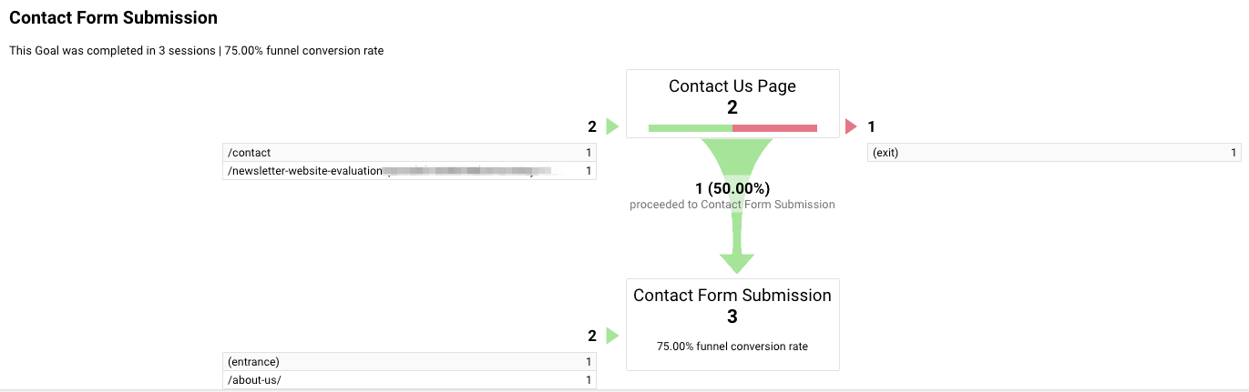This screenshot has width=1249, height=392.
Task: Select the (exit) row in exits table
Action: click(x=1053, y=153)
